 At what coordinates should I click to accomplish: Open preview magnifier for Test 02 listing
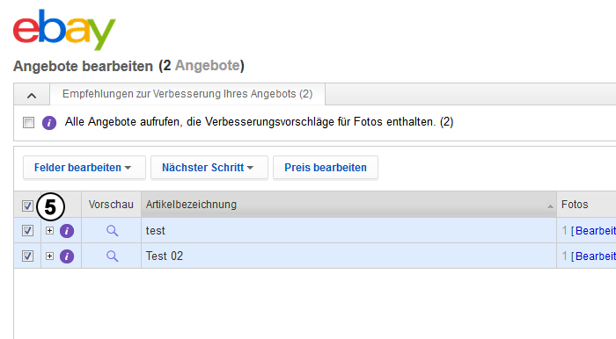point(112,256)
